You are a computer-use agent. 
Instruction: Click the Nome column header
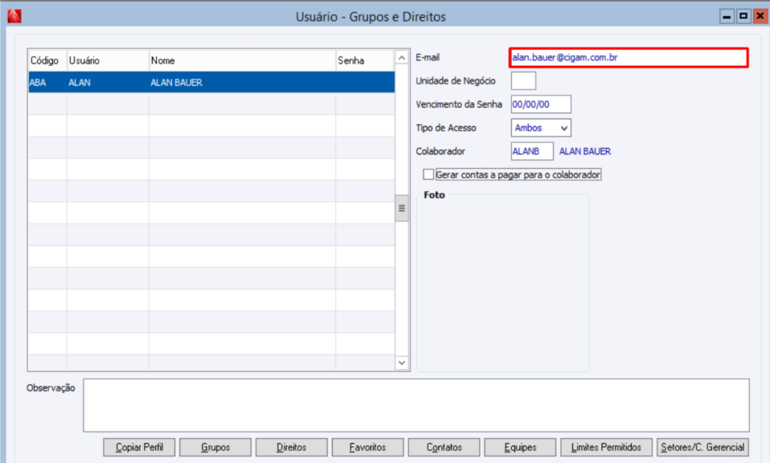[243, 60]
